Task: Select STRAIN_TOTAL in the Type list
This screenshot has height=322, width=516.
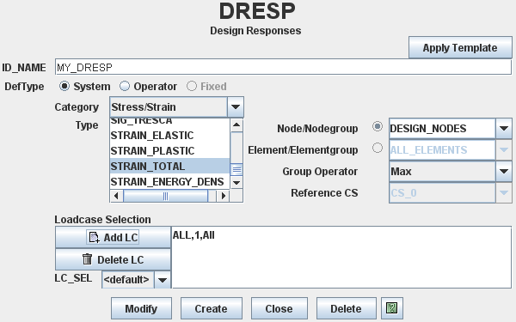Action: point(169,167)
